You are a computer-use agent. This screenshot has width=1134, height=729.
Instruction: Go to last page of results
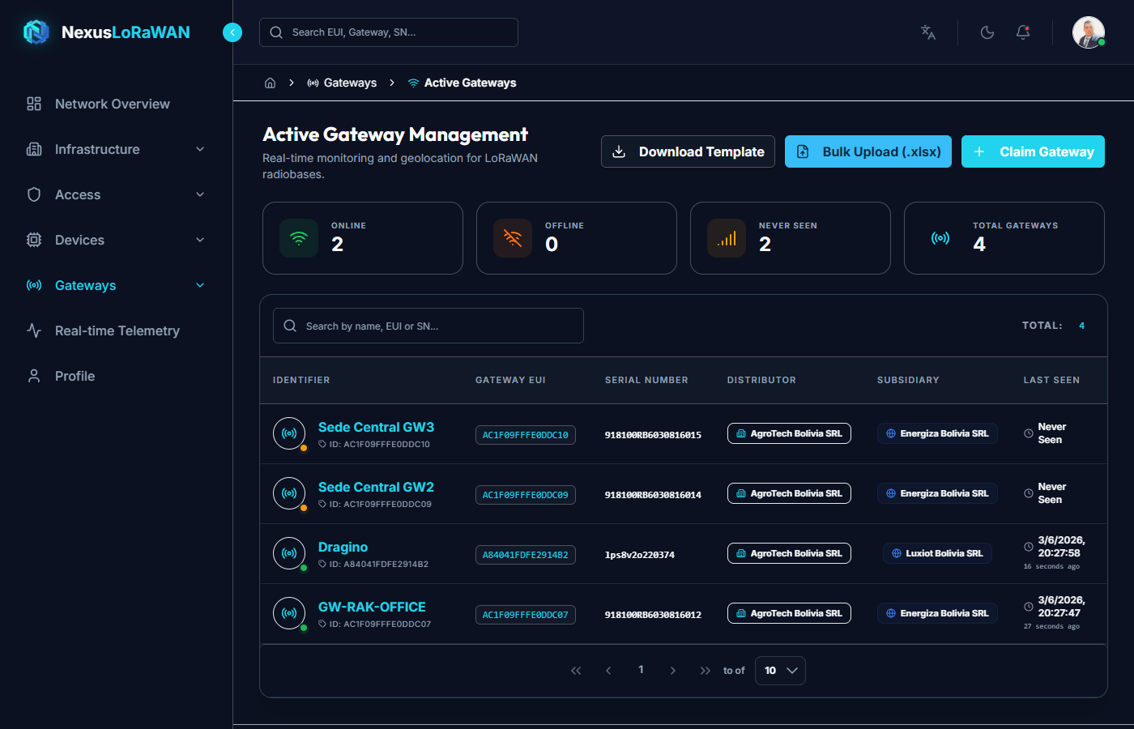[x=706, y=671]
